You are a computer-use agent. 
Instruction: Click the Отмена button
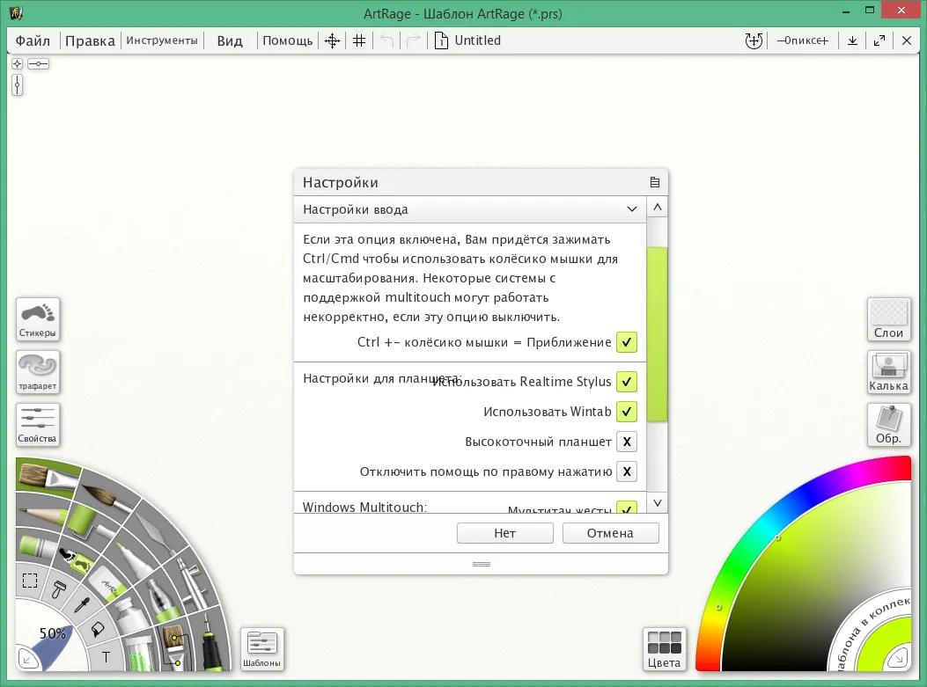611,533
